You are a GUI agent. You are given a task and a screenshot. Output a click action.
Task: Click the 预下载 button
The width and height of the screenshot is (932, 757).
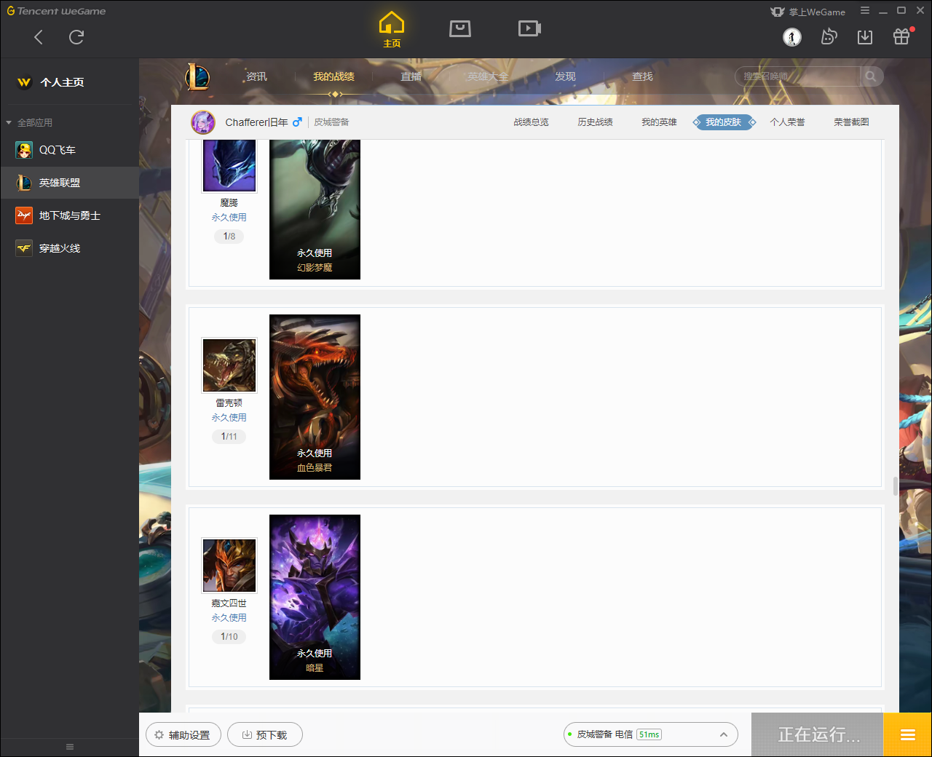[x=265, y=734]
